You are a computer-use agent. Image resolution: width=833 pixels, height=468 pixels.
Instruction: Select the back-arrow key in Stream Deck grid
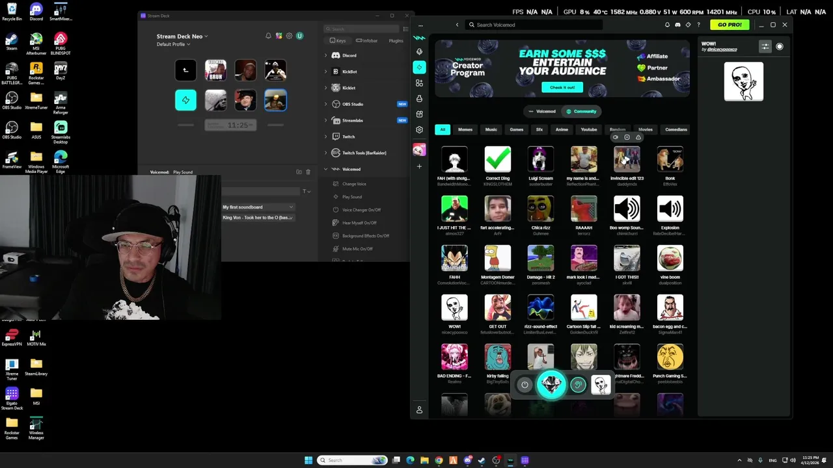coord(185,70)
